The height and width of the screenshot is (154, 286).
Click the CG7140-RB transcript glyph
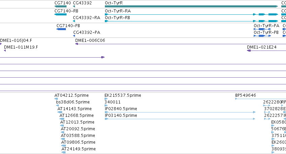click(x=60, y=14)
